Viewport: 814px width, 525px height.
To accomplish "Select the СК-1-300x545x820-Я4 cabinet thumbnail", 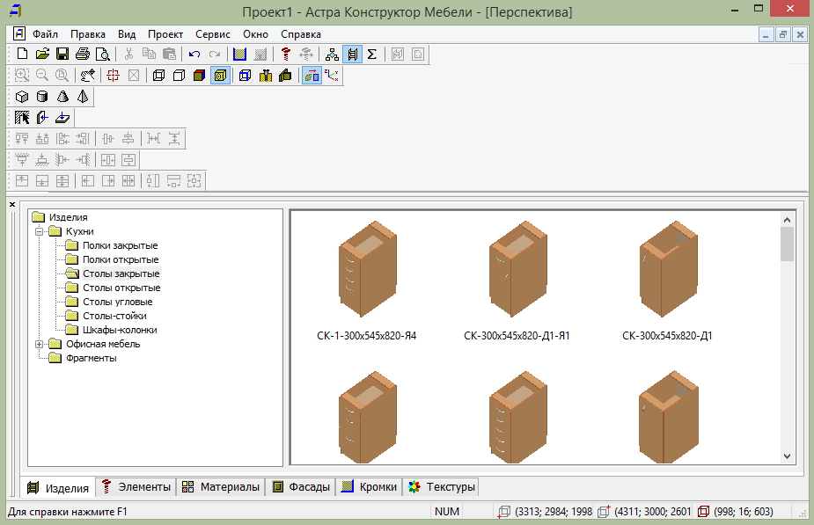I will click(367, 269).
